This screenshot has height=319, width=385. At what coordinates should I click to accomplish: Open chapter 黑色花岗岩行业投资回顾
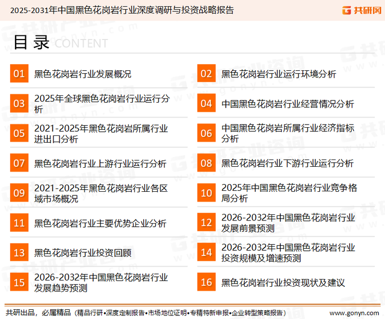tap(83, 253)
